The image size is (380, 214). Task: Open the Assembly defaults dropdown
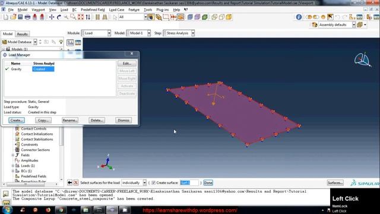[x=337, y=25]
